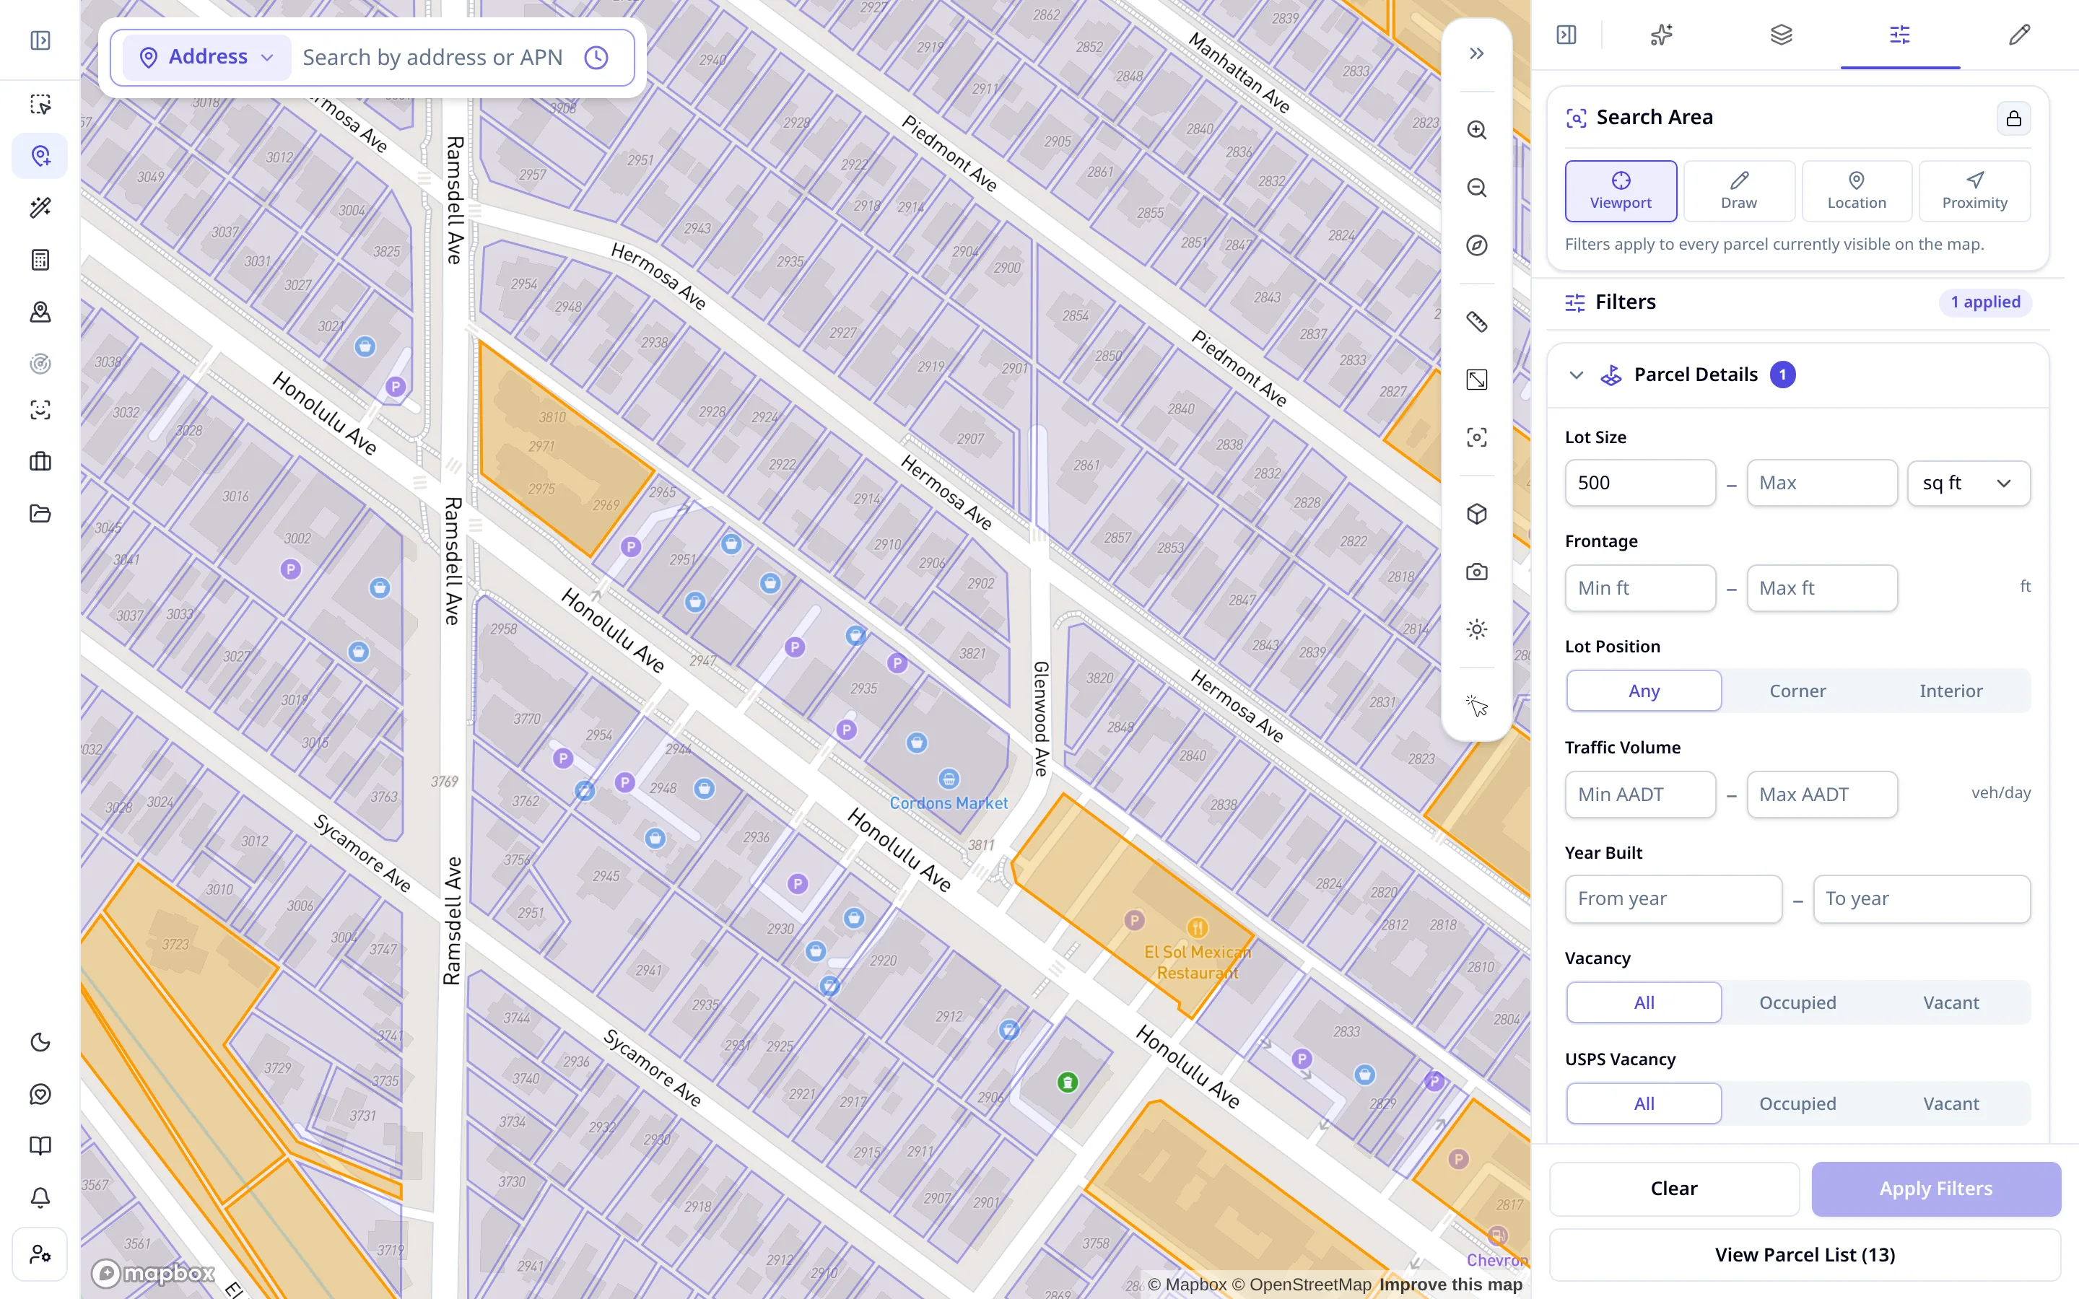Click the El Sol Mexican Restaurant label
Screen dimensions: 2079x1299
tap(1198, 962)
